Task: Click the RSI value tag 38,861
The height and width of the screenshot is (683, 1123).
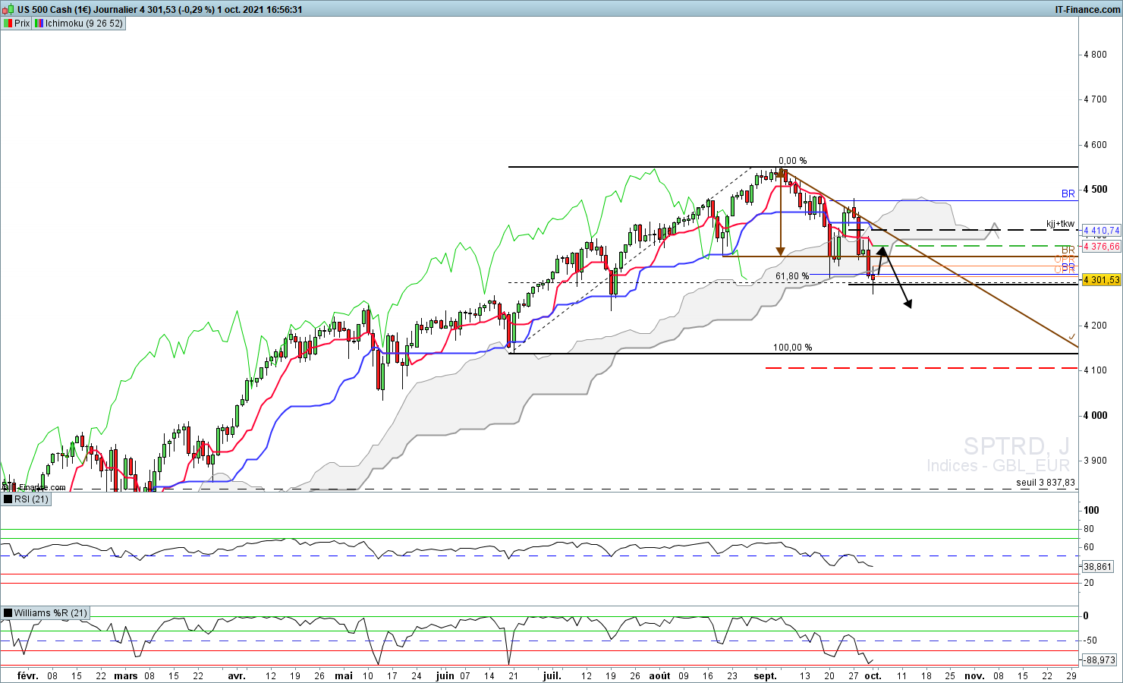Action: [x=1097, y=567]
